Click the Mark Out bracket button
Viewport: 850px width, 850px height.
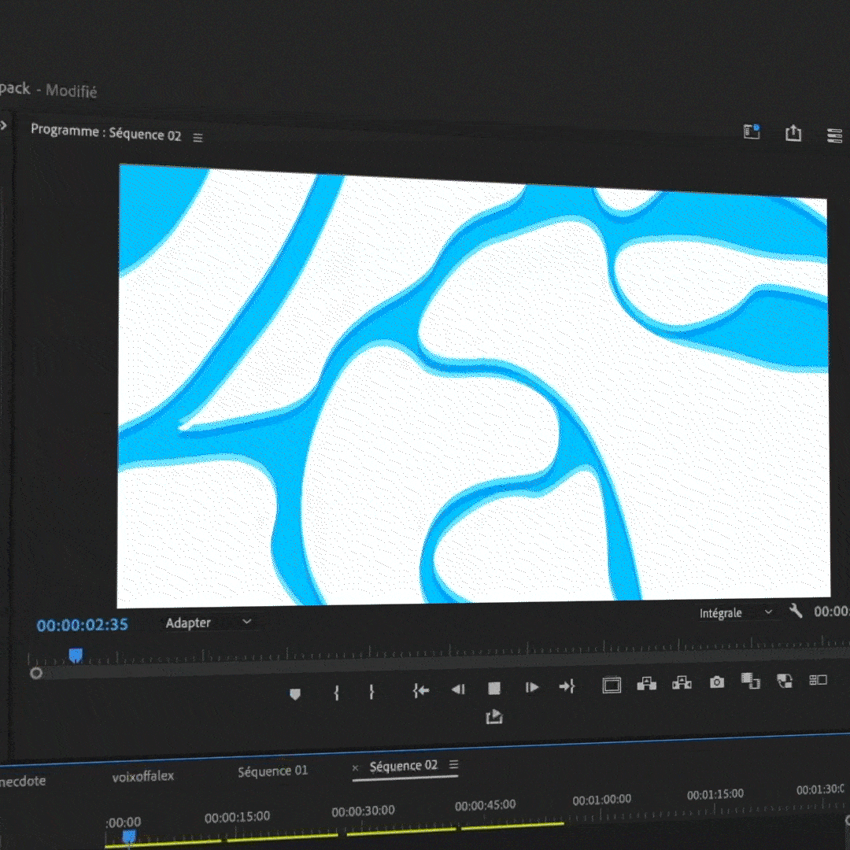click(x=371, y=692)
